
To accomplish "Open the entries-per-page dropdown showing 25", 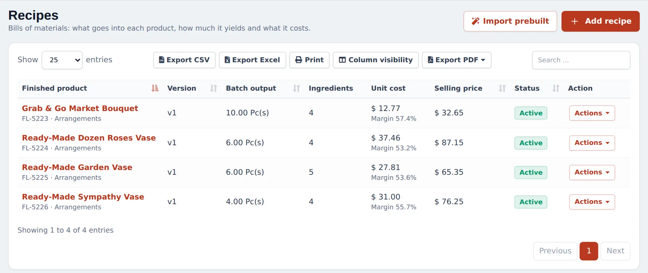I will pyautogui.click(x=62, y=60).
